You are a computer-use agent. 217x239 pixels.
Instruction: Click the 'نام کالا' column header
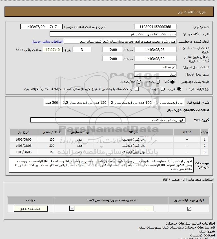(134, 132)
